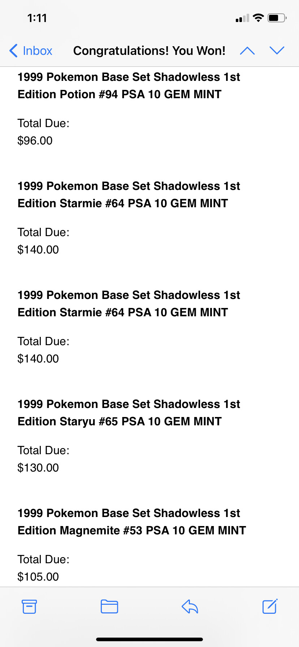Image resolution: width=299 pixels, height=647 pixels.
Task: Tap the 1:11 clock in status bar
Action: 37,18
